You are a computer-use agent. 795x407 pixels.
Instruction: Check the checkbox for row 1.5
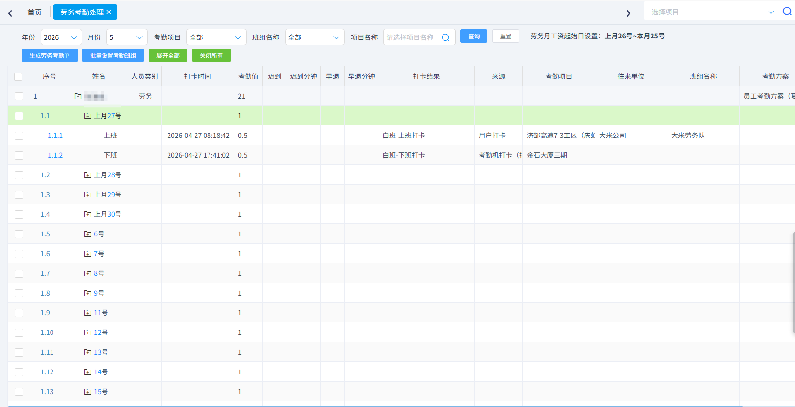[x=19, y=234]
